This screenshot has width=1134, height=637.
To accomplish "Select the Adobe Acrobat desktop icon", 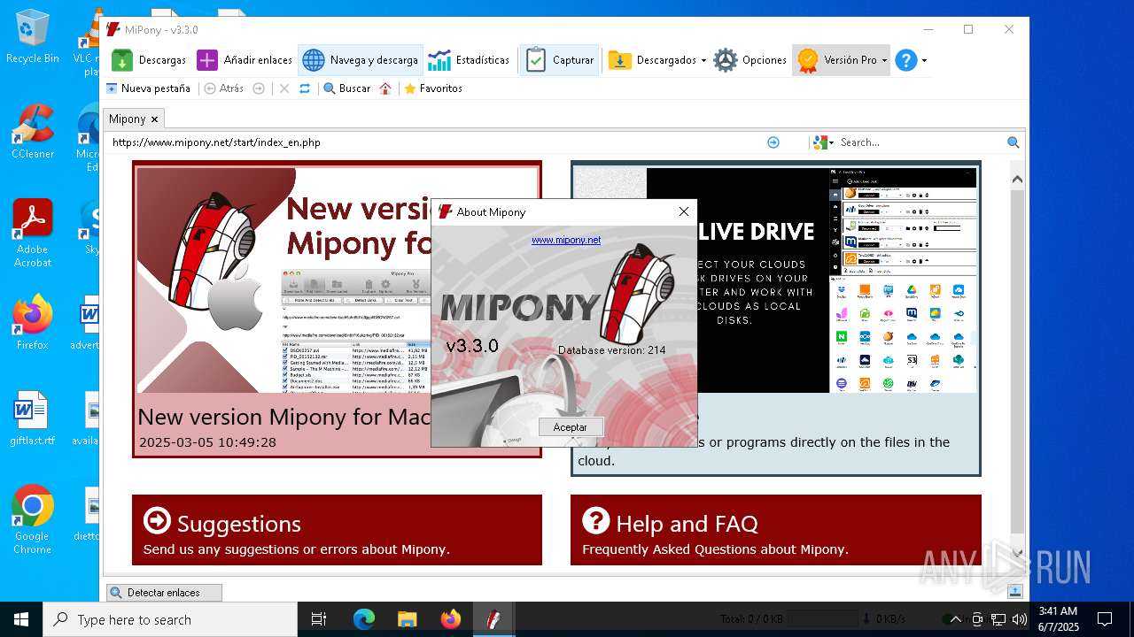I will 33,233.
